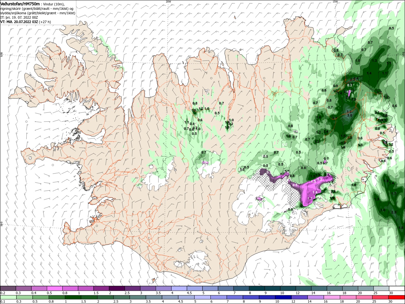Click the '0.1' label of the lower scale

click(3, 301)
